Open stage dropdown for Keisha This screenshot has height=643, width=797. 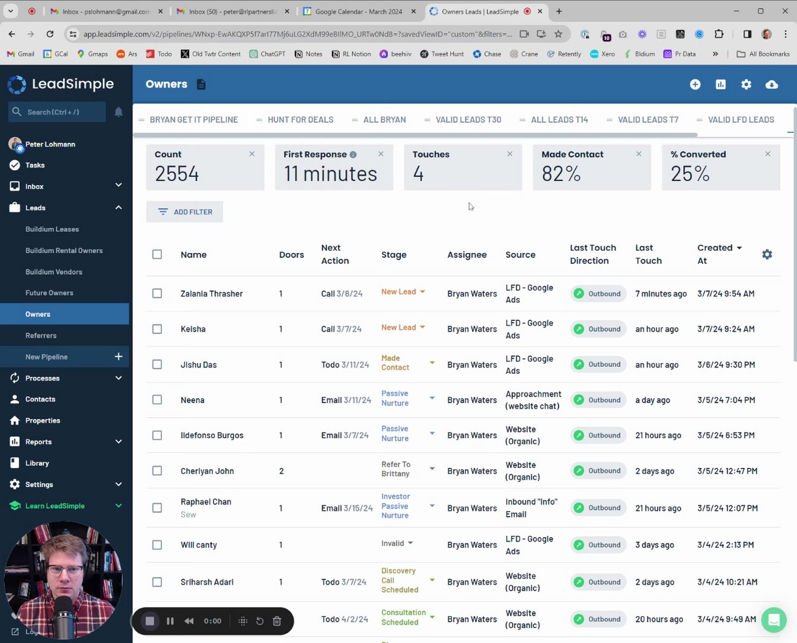click(x=422, y=327)
